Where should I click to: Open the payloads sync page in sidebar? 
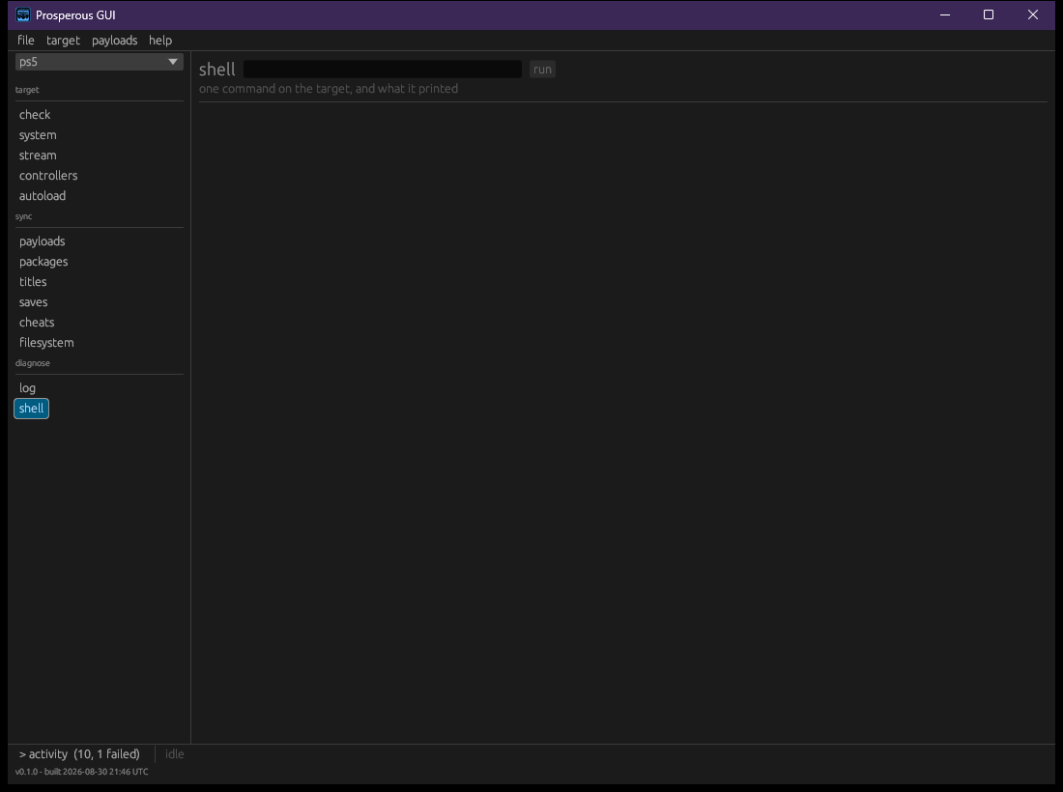point(42,241)
